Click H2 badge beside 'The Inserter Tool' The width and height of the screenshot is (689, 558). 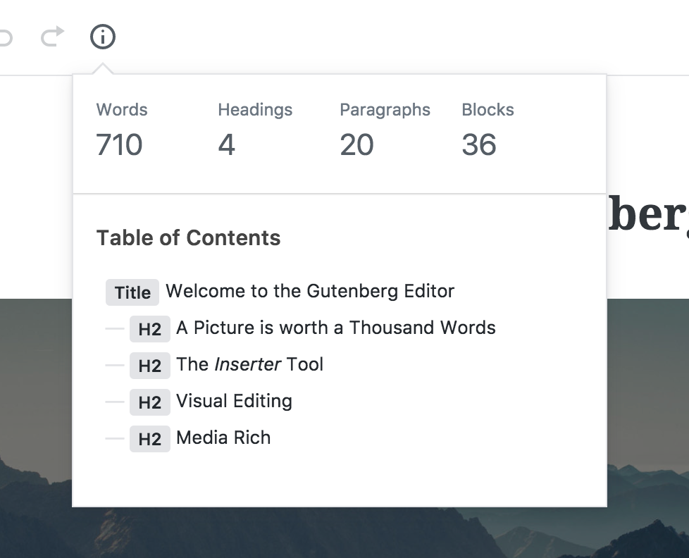[150, 366]
